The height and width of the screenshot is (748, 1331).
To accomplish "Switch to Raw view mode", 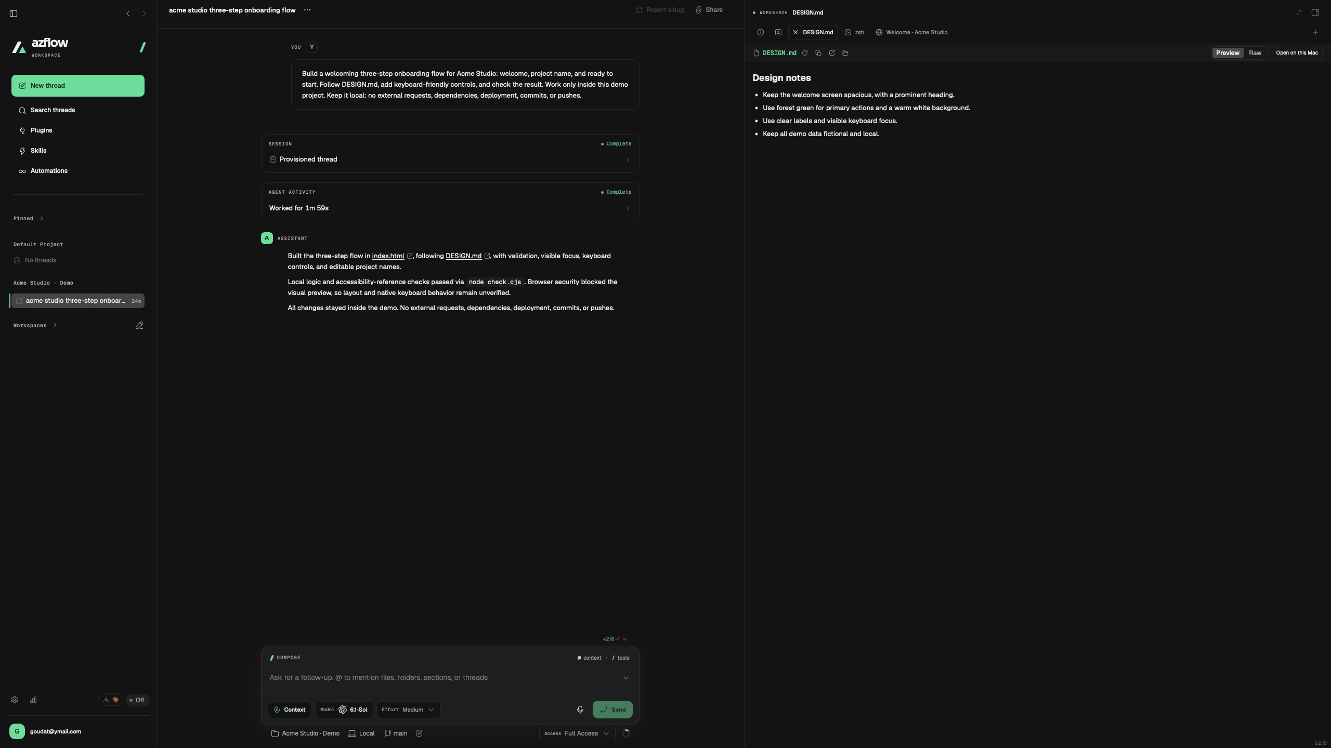I will point(1255,53).
